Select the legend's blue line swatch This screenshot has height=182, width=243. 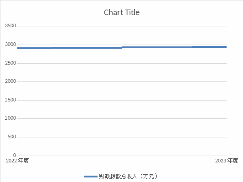[91, 177]
